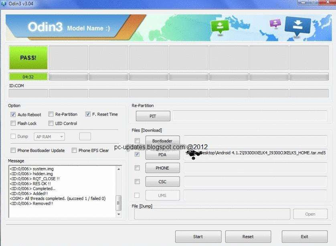The image size is (336, 246).
Task: Click the Bootloader path field
Action: point(255,141)
